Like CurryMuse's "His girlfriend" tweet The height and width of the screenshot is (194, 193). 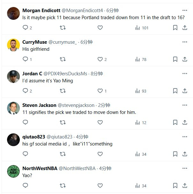coord(100,59)
